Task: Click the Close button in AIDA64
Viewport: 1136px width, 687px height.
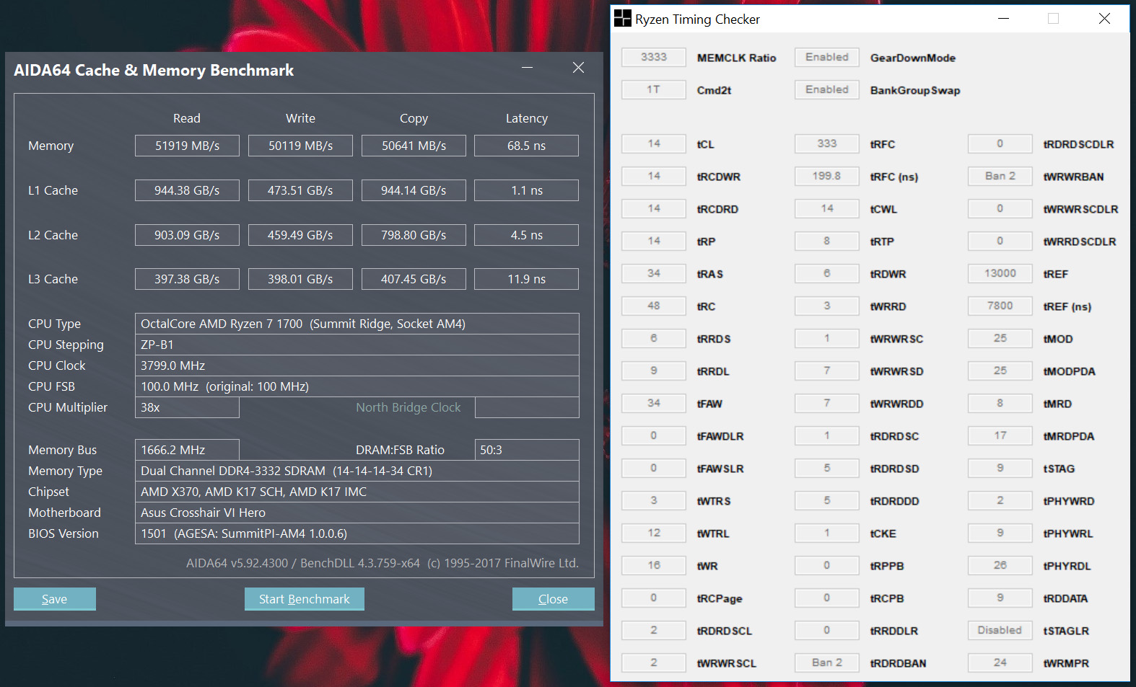Action: click(554, 599)
